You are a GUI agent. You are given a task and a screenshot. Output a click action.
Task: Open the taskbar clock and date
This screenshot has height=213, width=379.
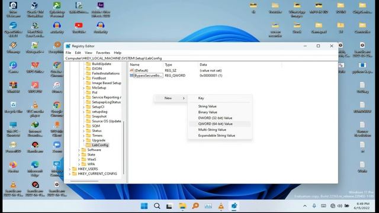point(361,206)
